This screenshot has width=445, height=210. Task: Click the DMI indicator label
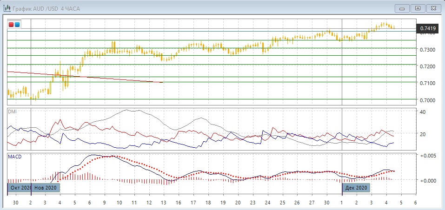pyautogui.click(x=13, y=112)
